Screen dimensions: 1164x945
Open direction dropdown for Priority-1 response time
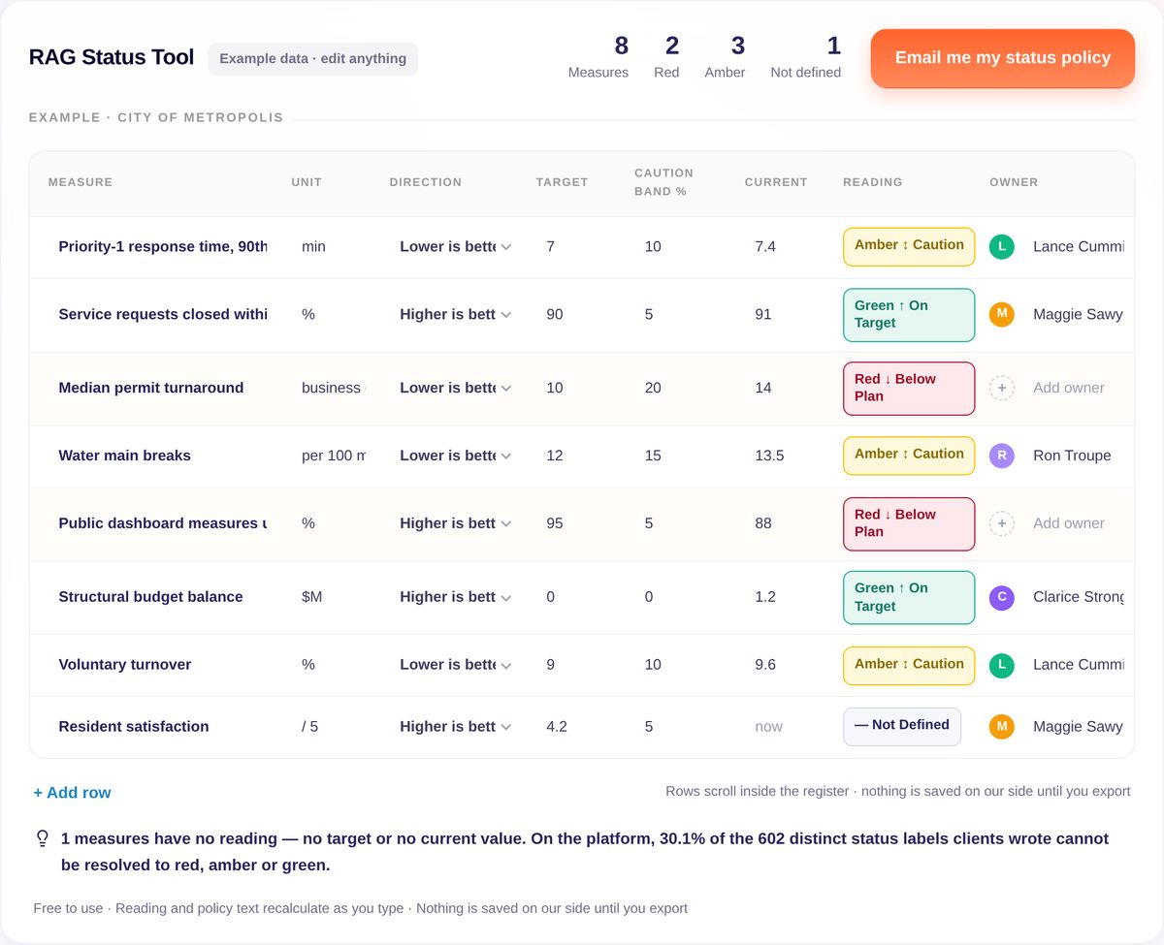[x=455, y=246]
